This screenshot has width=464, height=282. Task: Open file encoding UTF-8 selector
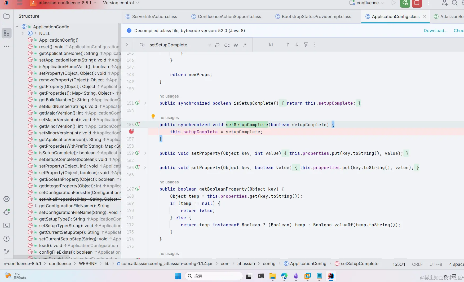click(436, 264)
